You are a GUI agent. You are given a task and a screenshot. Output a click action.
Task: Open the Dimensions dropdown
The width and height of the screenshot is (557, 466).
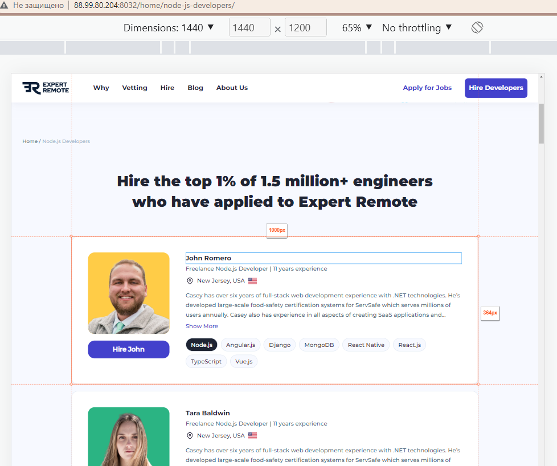[x=169, y=28]
